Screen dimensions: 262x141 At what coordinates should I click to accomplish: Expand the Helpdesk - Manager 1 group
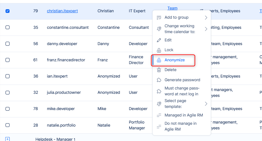coord(8,139)
